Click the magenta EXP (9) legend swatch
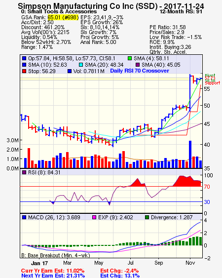 pos(94,217)
